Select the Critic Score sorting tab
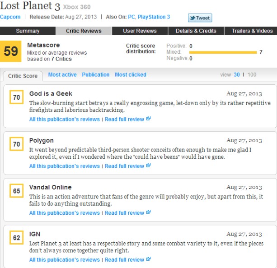 (23, 76)
